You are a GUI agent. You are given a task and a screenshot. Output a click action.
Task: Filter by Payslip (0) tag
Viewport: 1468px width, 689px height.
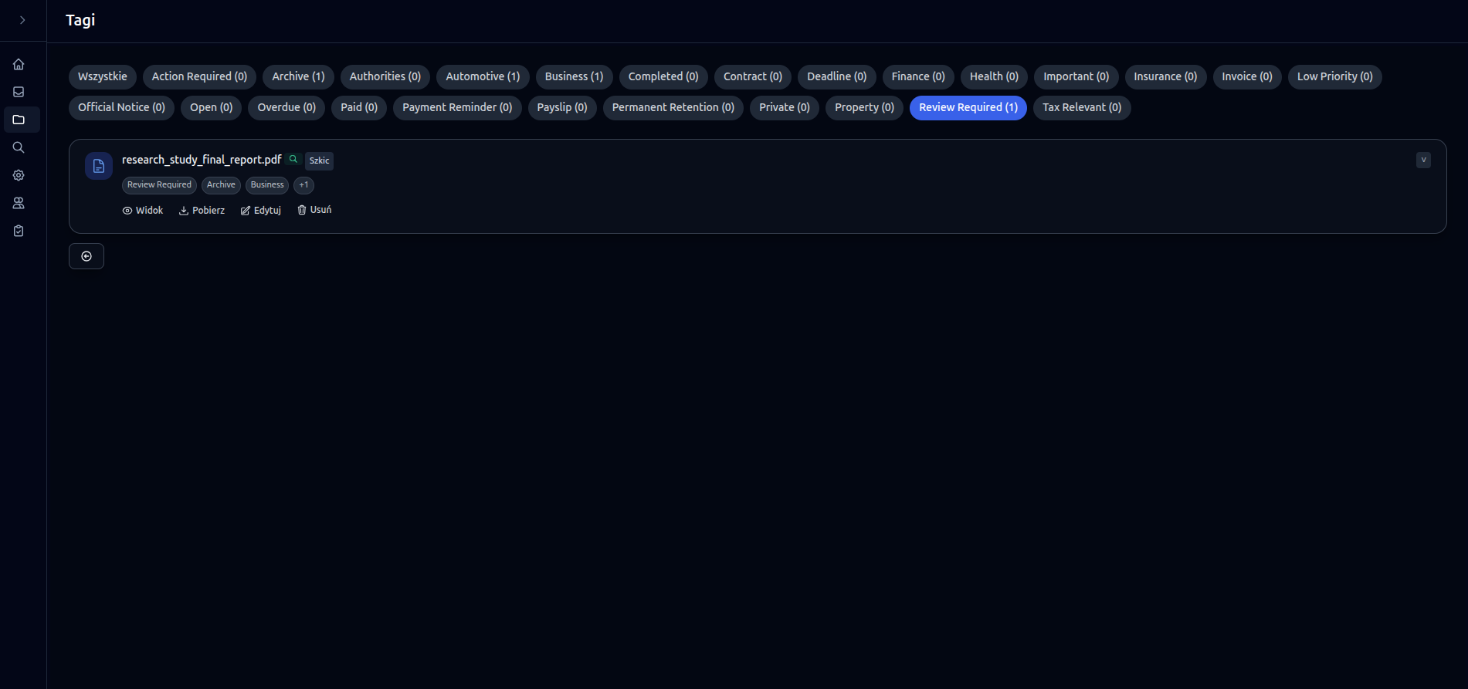tap(562, 107)
